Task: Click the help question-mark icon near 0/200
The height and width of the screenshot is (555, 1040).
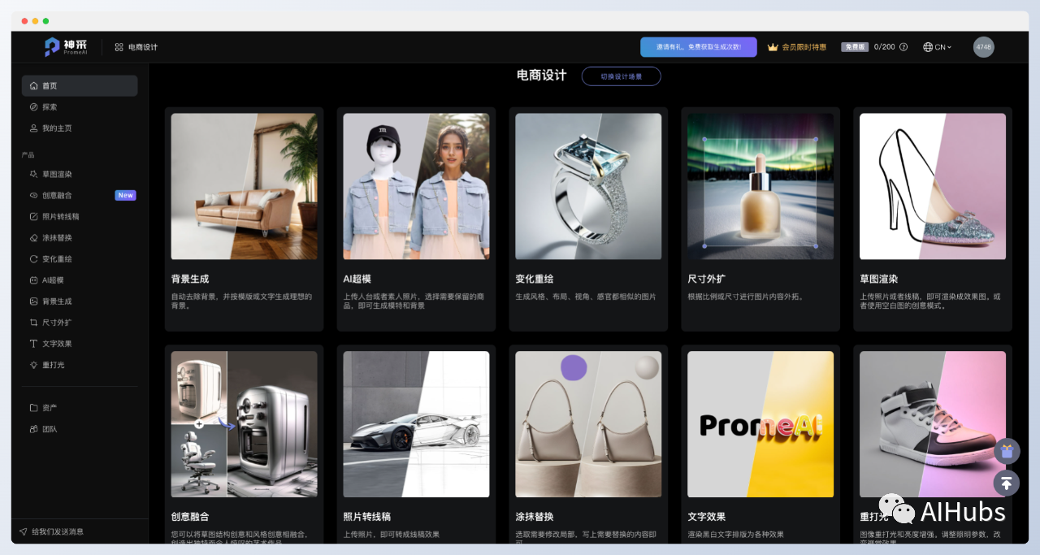Action: point(903,47)
